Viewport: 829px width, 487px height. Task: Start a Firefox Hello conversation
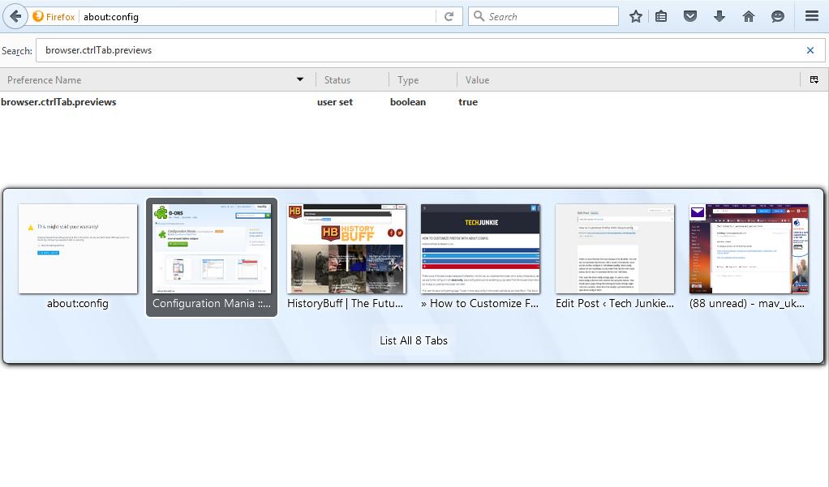click(780, 15)
